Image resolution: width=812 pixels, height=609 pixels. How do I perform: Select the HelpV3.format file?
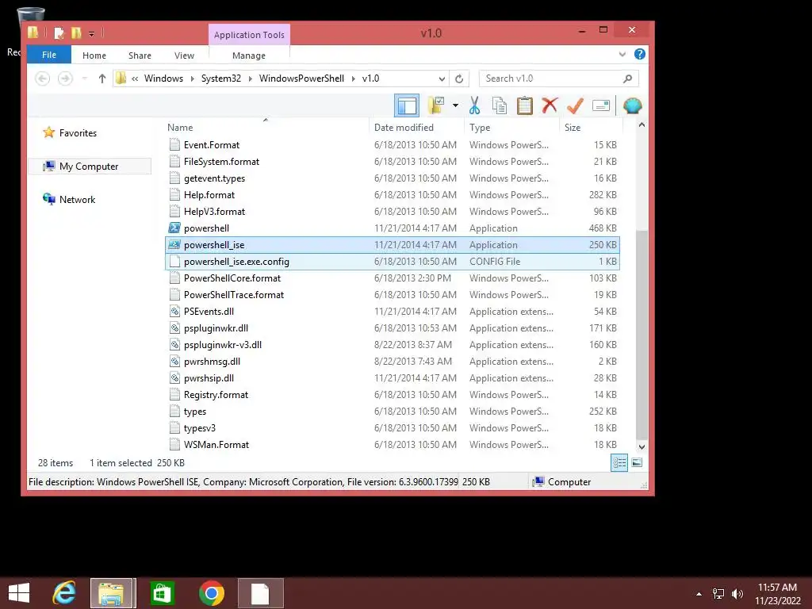pos(392,211)
